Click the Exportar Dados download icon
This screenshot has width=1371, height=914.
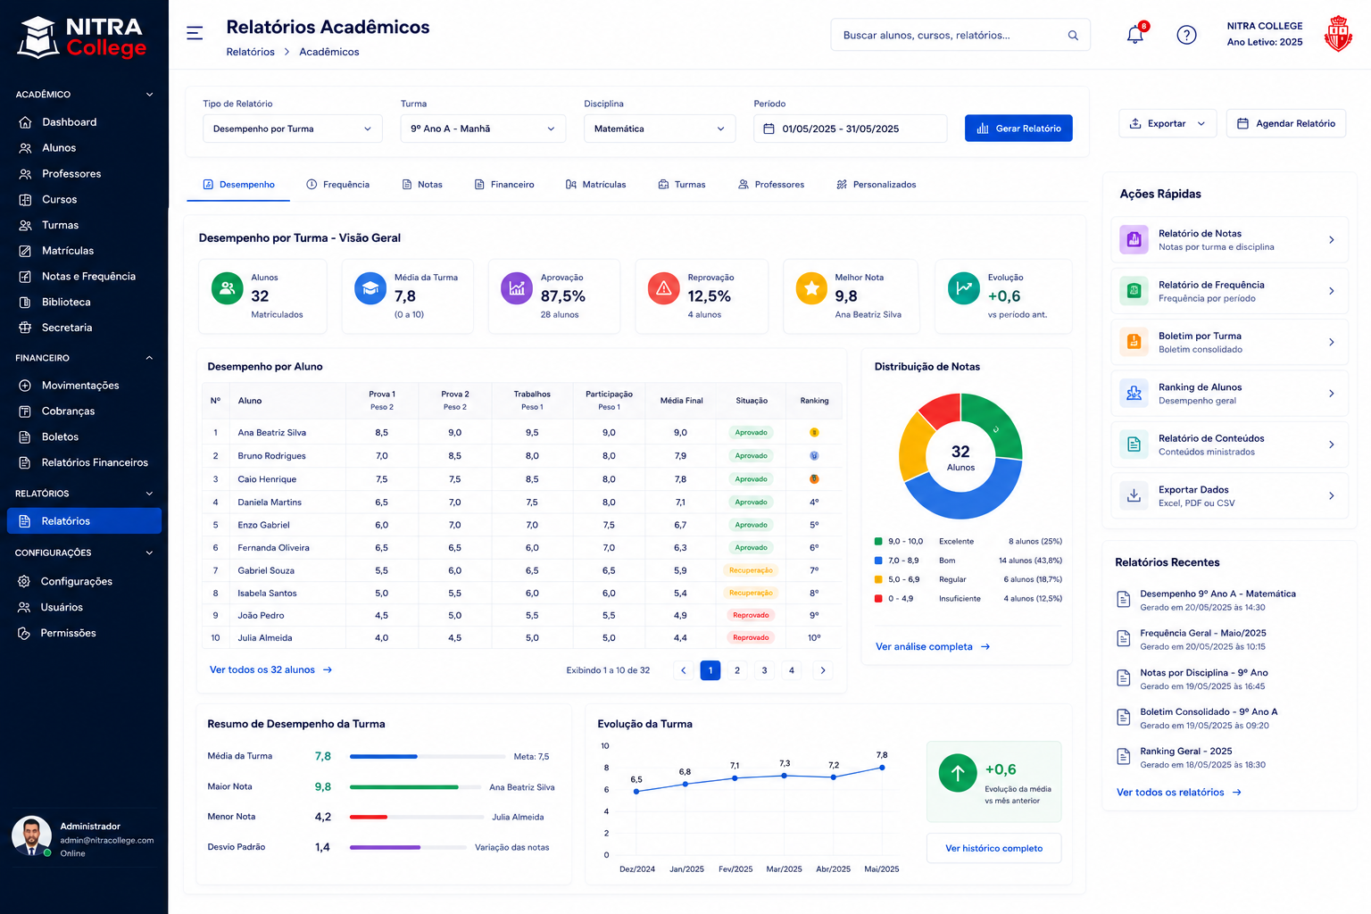point(1134,495)
